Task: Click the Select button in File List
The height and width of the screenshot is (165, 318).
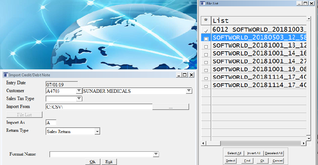Action: pos(231,161)
